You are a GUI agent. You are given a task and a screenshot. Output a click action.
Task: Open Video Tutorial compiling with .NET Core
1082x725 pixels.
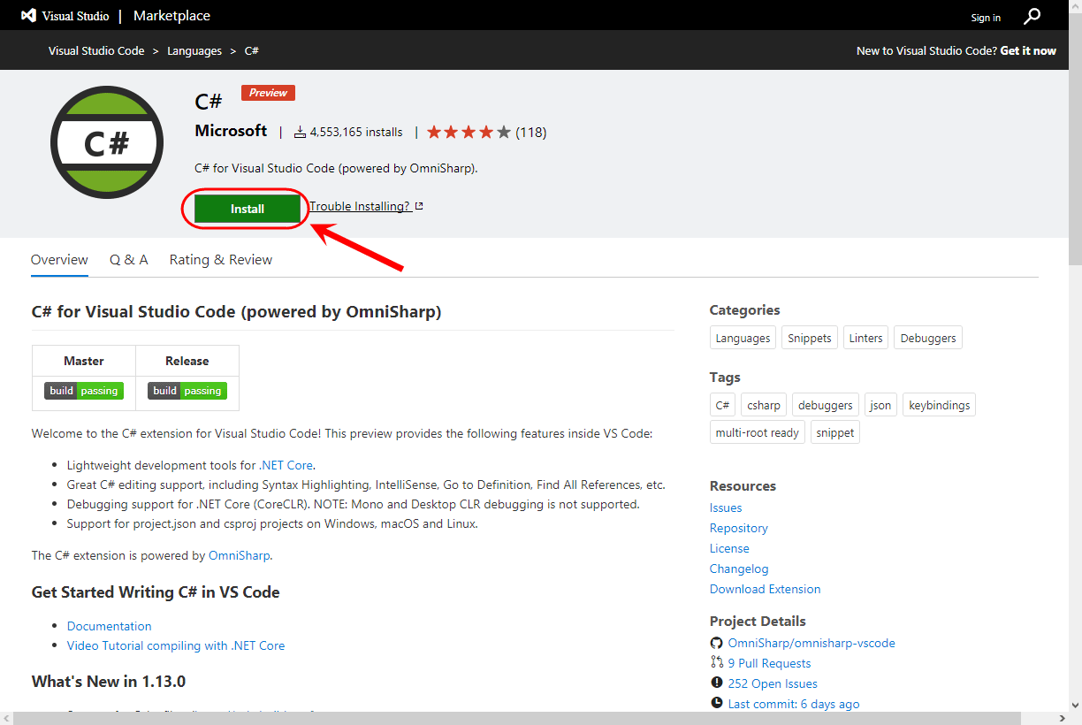pos(176,645)
